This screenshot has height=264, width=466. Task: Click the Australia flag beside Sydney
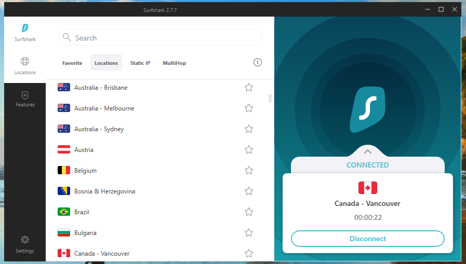(x=64, y=129)
